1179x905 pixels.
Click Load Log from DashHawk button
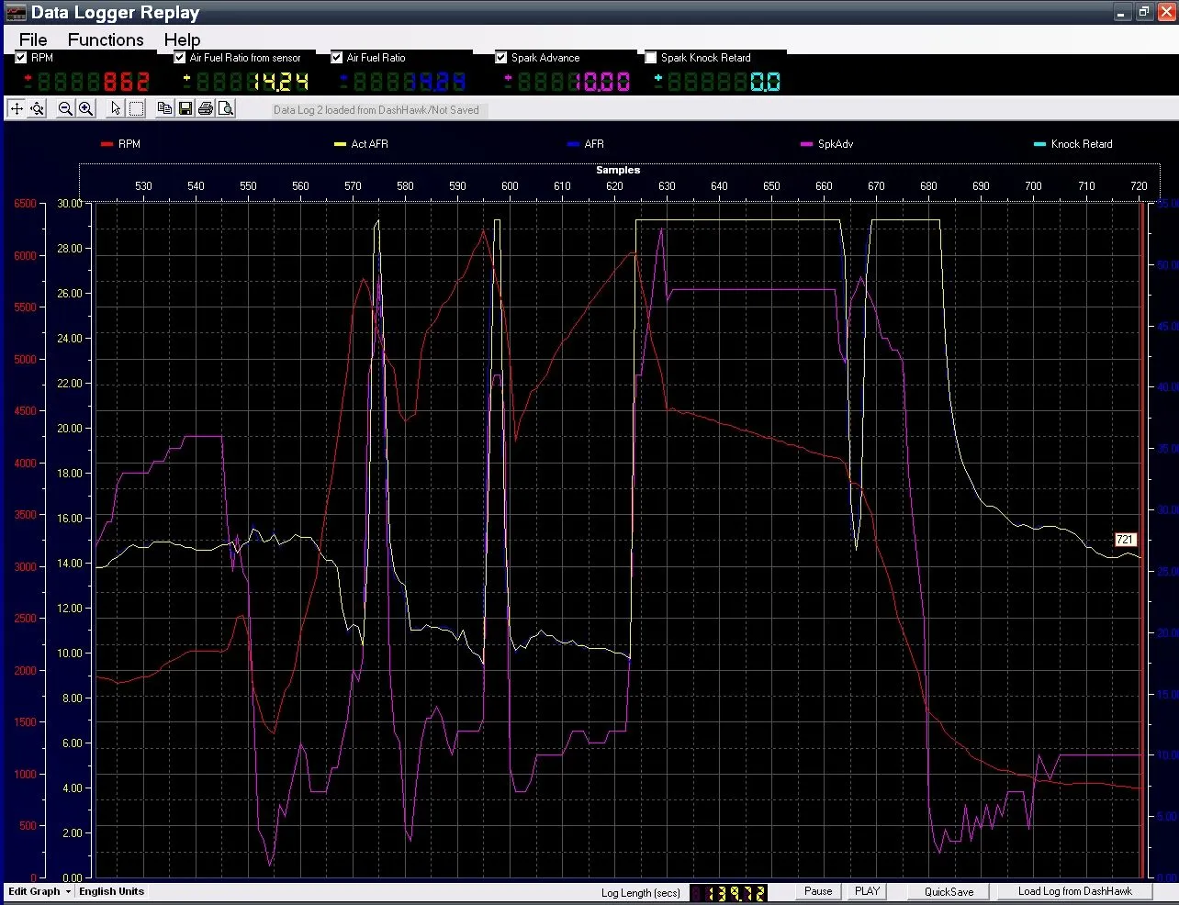(x=1074, y=891)
